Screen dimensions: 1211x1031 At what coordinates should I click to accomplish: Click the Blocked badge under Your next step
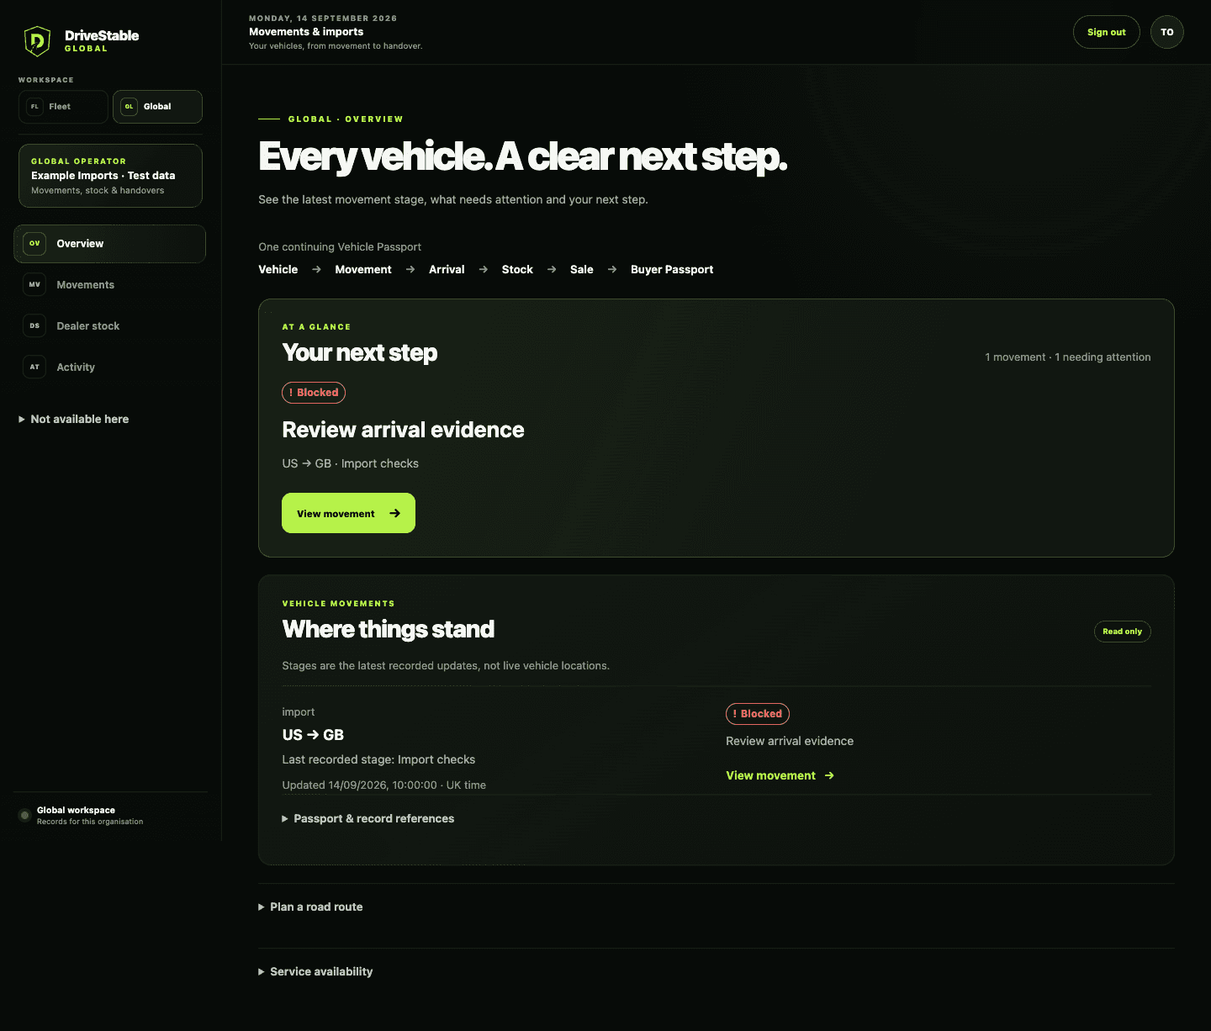coord(314,393)
